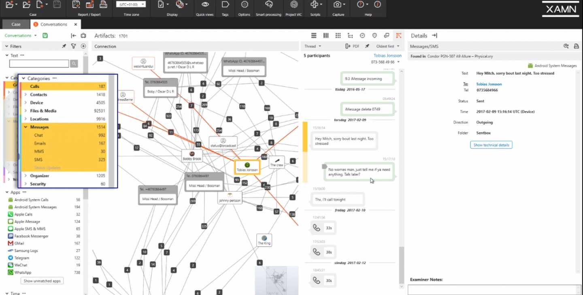Open the Tags tool

click(225, 4)
